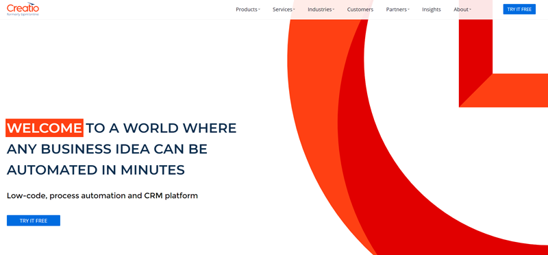Click the 'formerly bpm'online' text under the logo

pos(23,14)
